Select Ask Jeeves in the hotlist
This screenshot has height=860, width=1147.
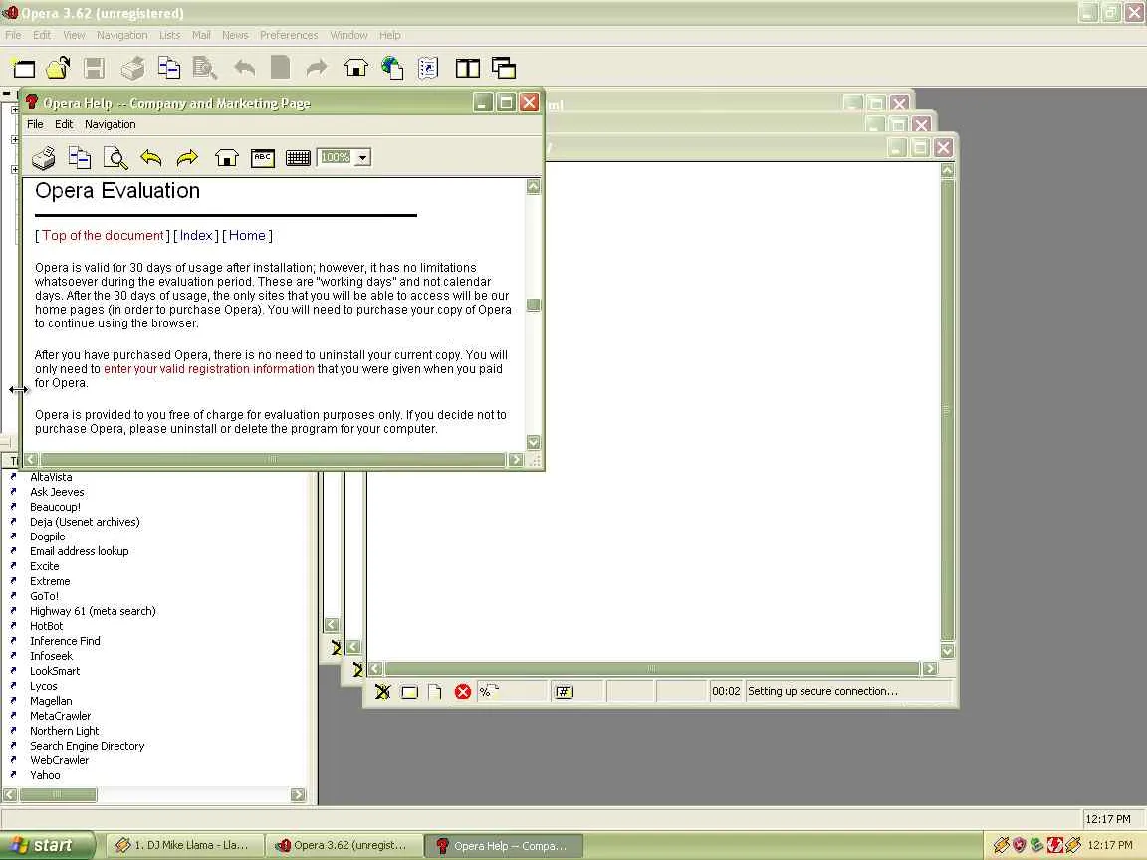click(57, 492)
